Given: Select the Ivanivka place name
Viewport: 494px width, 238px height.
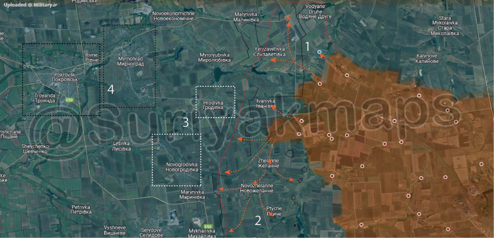Looking at the screenshot, I should 266,104.
